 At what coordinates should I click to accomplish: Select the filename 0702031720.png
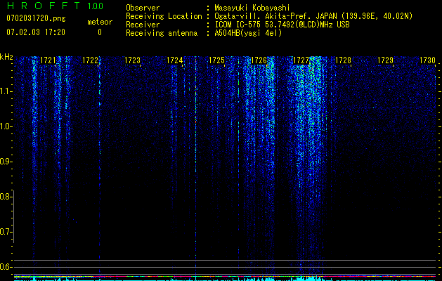(36, 19)
